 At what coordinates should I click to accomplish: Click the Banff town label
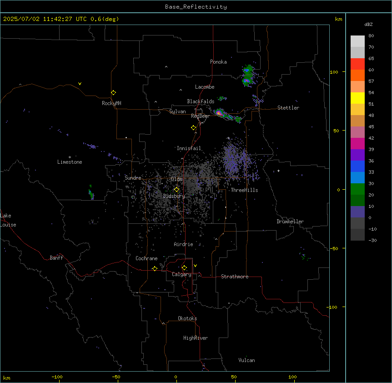pyautogui.click(x=56, y=258)
